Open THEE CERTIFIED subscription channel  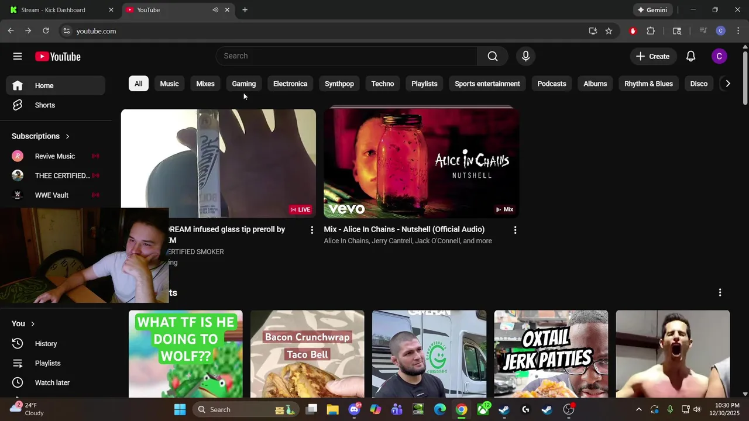coord(56,175)
